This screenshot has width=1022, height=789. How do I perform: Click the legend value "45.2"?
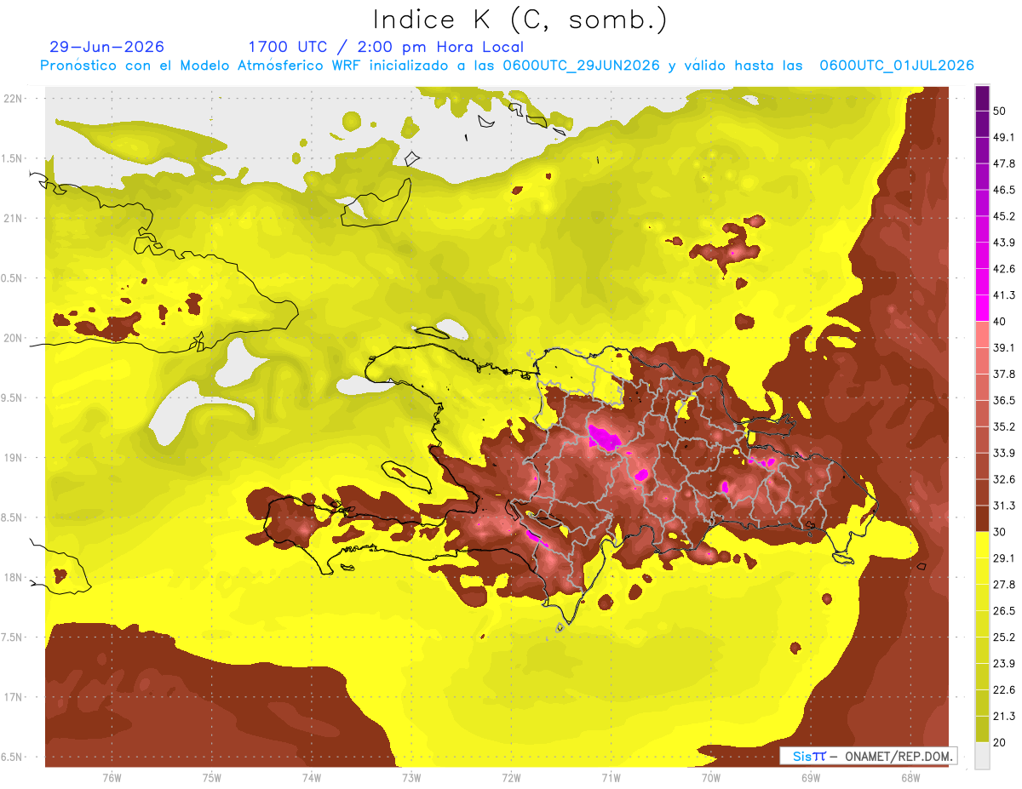pos(1004,216)
